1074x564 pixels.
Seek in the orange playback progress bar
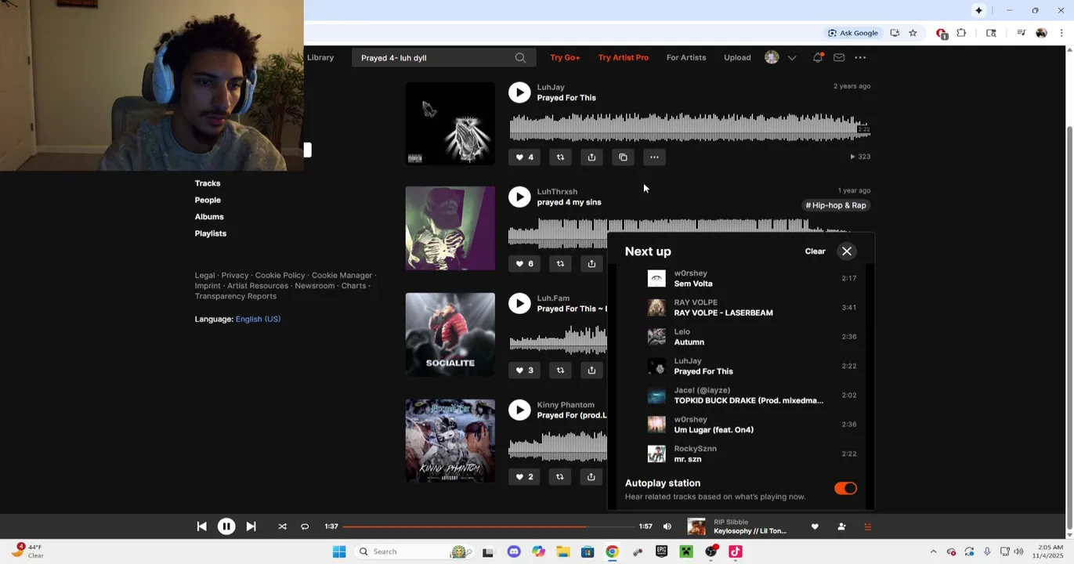(487, 527)
